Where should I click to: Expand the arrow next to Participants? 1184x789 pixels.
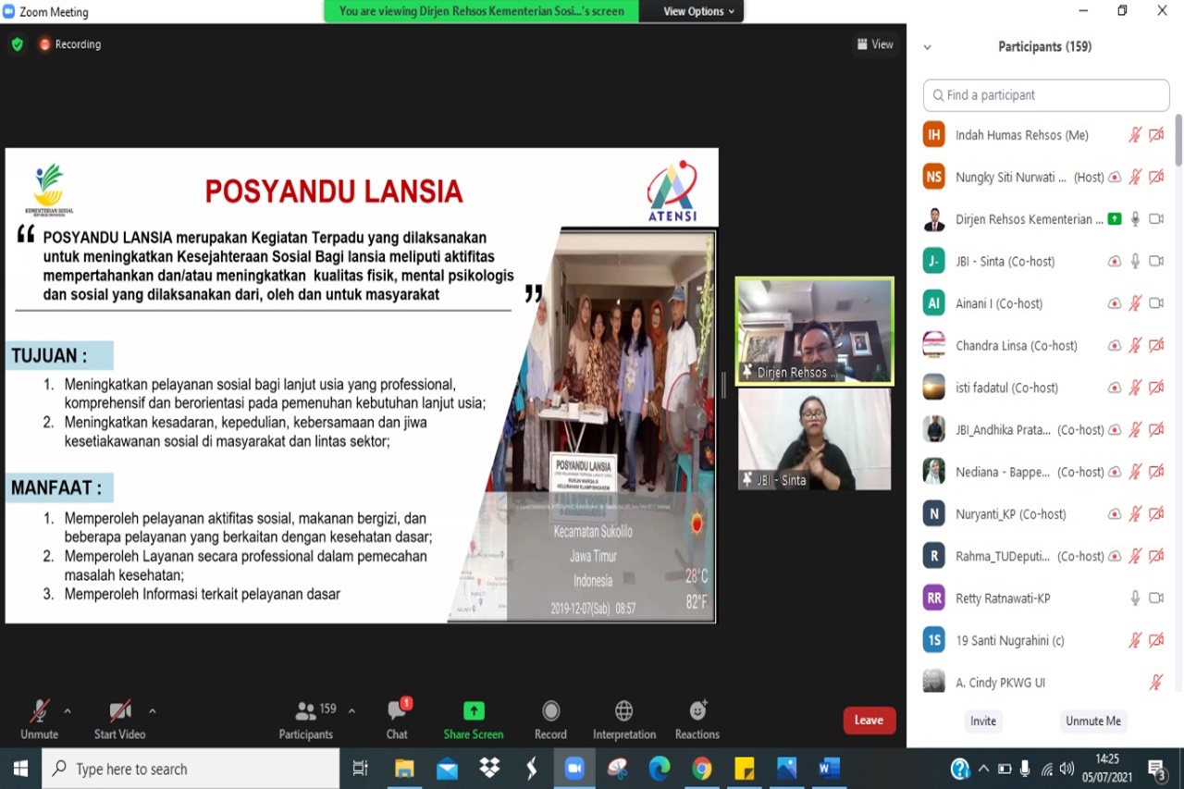pyautogui.click(x=351, y=711)
